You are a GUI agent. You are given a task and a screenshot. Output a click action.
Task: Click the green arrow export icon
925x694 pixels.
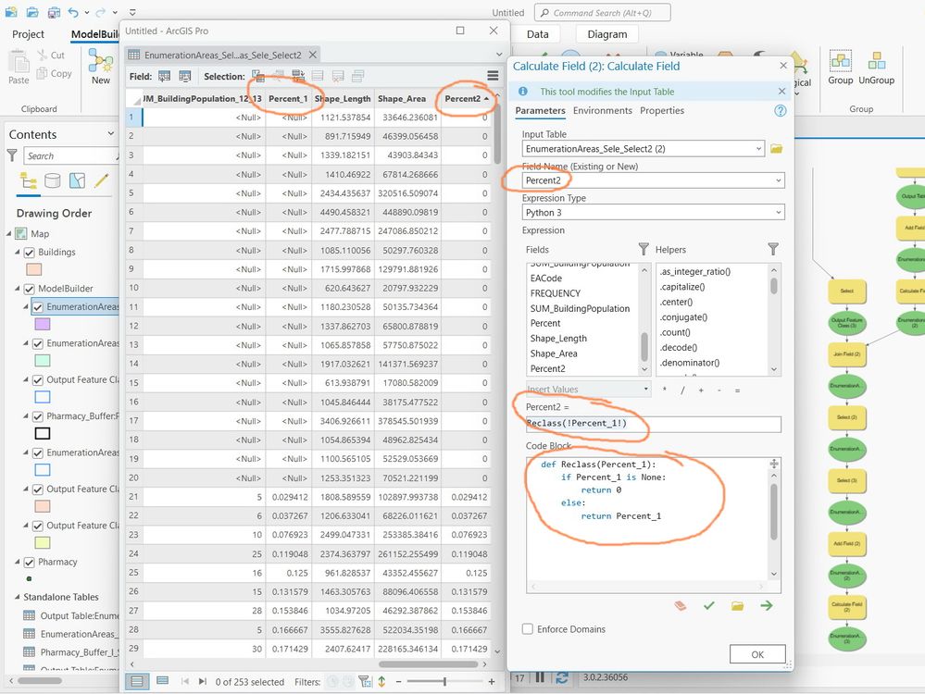point(767,605)
